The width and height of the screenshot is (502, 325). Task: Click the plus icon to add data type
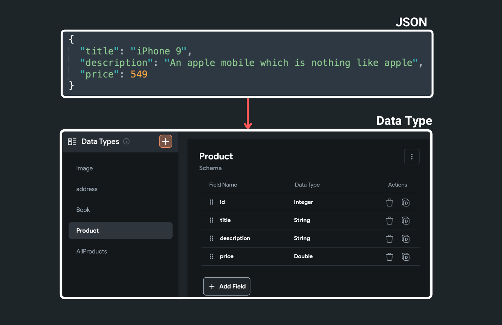166,141
